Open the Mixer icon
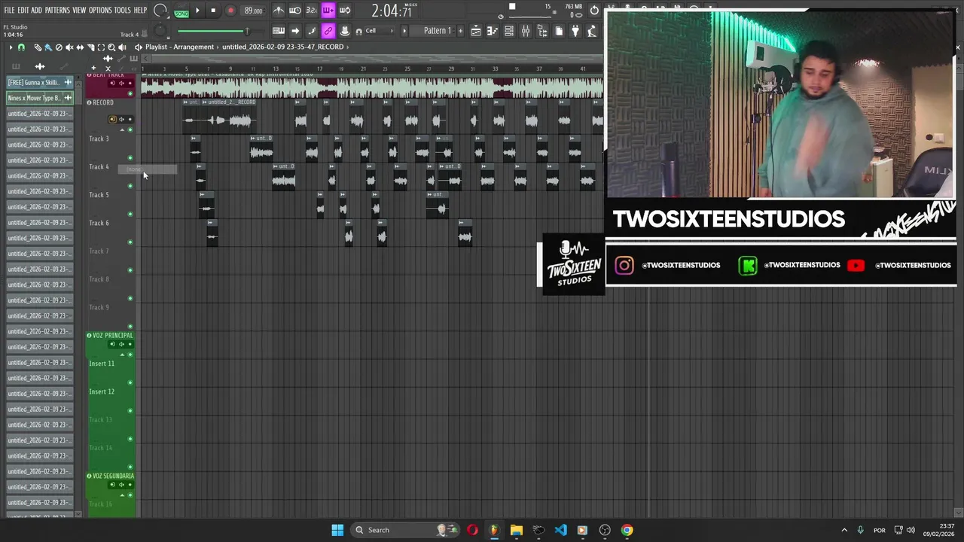Viewport: 964px width, 542px height. point(526,31)
